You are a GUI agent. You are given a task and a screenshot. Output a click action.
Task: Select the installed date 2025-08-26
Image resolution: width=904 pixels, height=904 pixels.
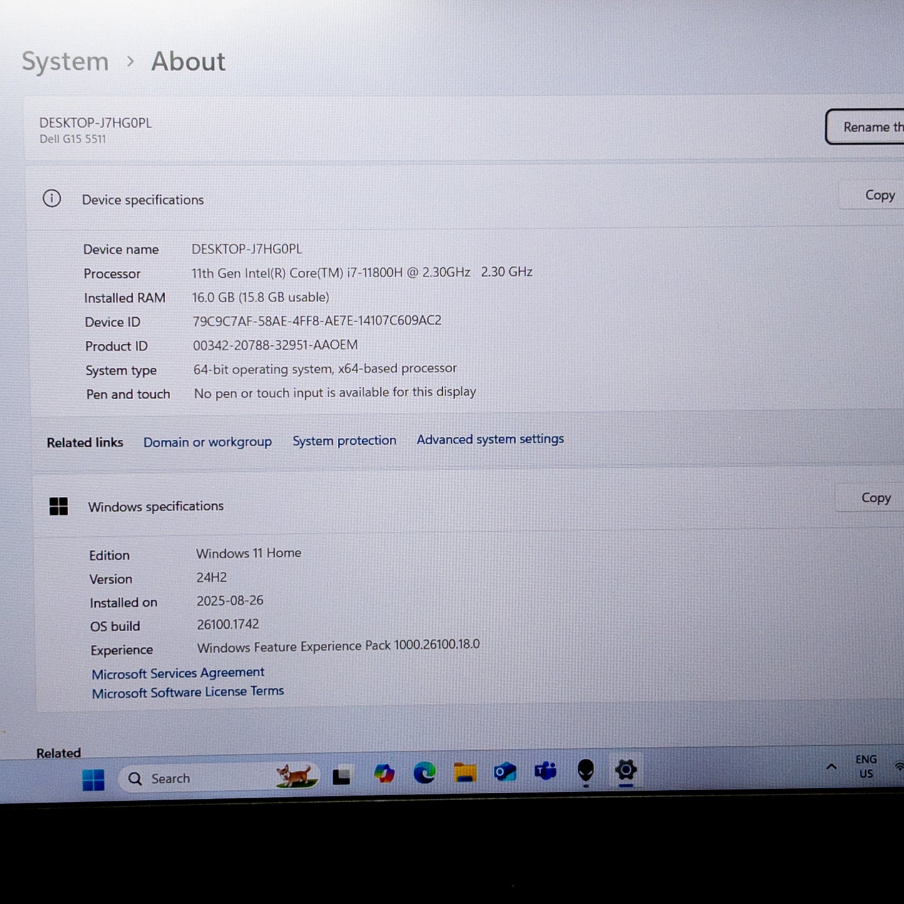[x=230, y=601]
